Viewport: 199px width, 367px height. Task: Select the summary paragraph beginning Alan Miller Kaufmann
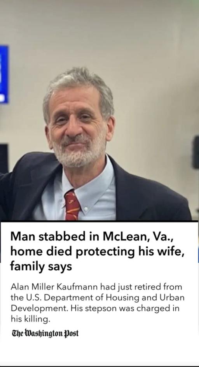click(97, 303)
